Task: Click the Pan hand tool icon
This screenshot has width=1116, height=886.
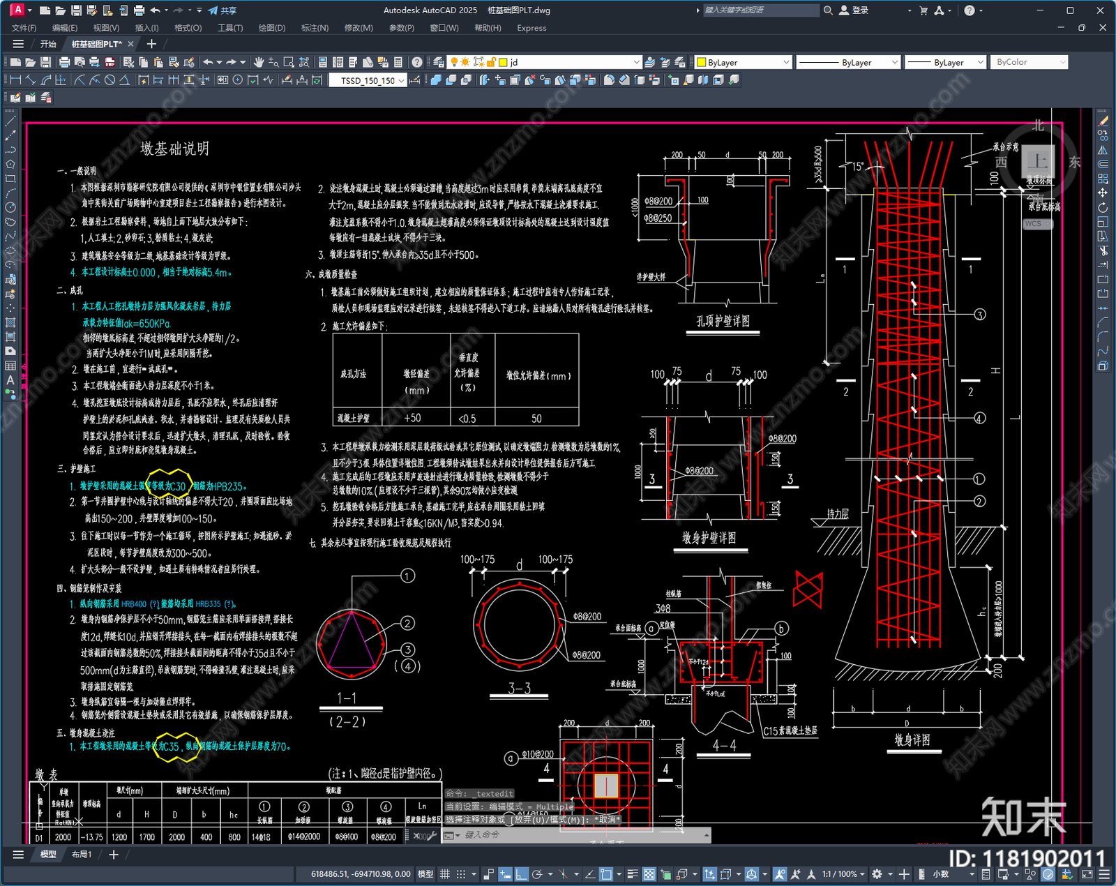Action: [x=259, y=62]
